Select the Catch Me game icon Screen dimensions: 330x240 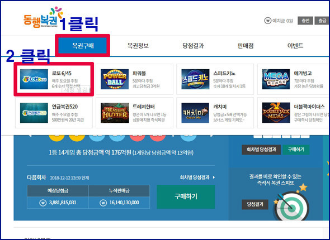point(195,113)
